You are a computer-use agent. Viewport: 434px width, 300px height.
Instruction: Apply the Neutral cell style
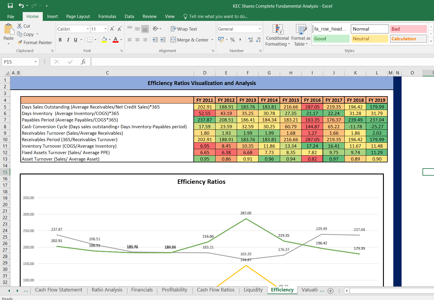coord(369,39)
